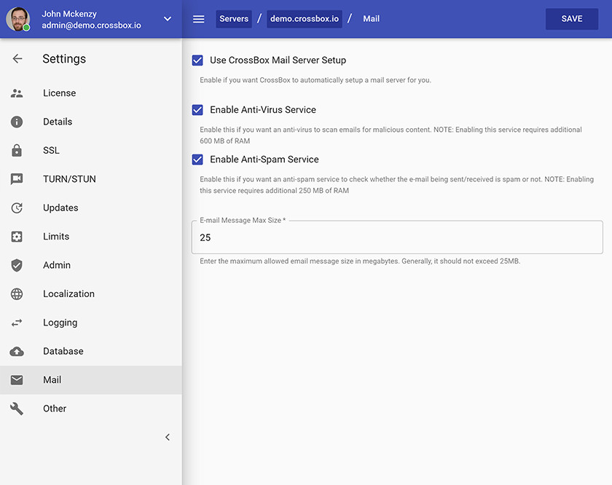This screenshot has height=485, width=612.
Task: Click the Mail breadcrumb label
Action: point(371,19)
